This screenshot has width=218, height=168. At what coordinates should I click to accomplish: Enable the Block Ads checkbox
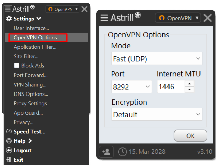[16, 66]
